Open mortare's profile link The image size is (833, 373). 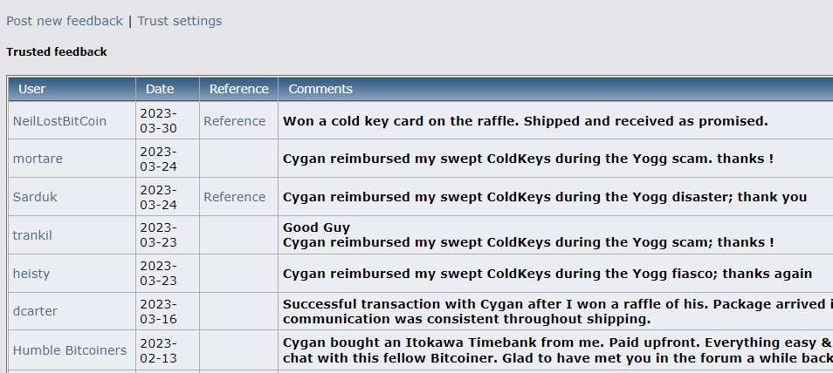pyautogui.click(x=38, y=159)
